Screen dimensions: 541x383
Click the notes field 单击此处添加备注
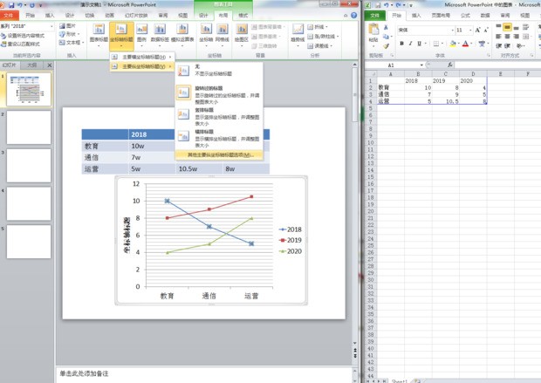84,373
